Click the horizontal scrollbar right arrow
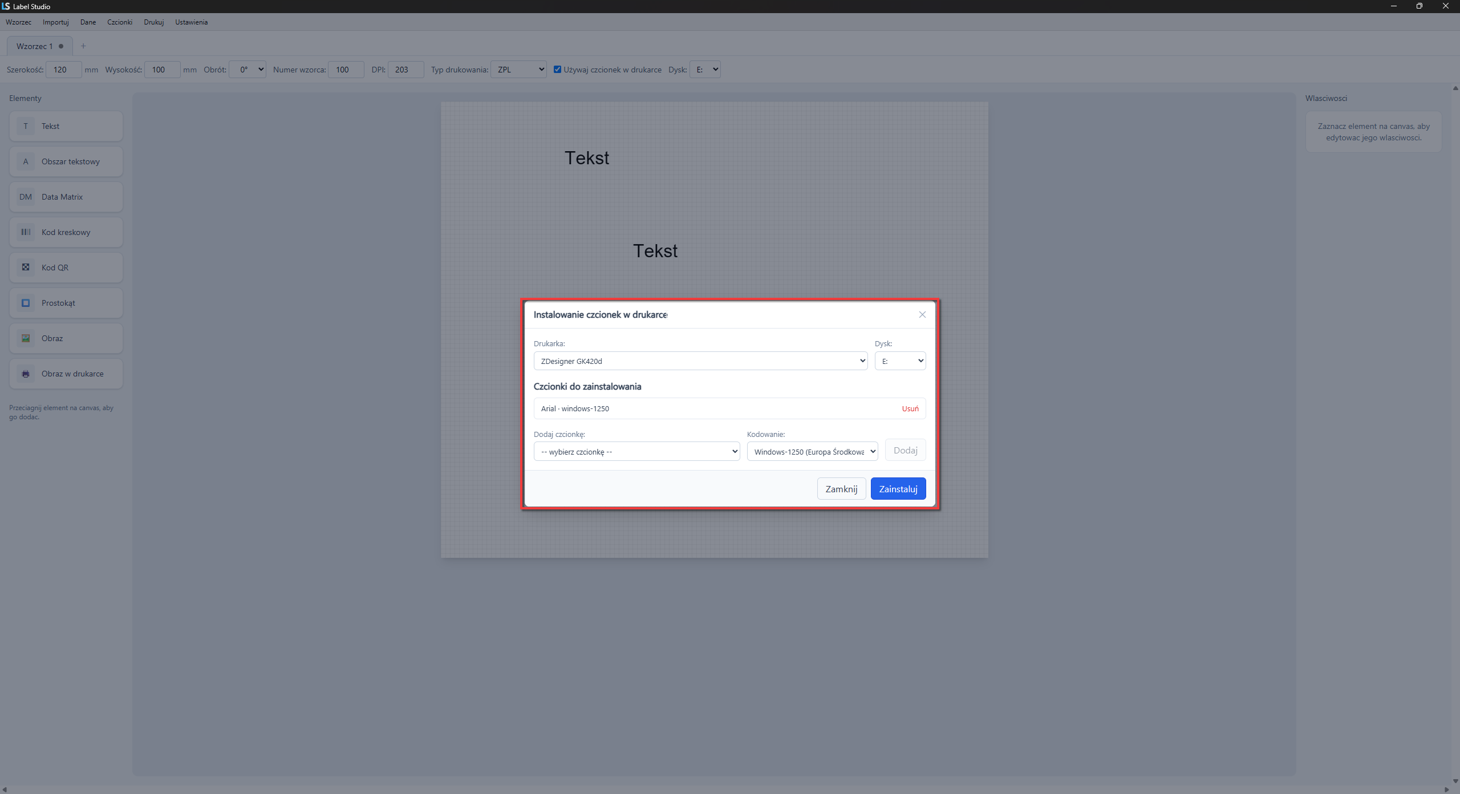The width and height of the screenshot is (1460, 794). pyautogui.click(x=1446, y=789)
